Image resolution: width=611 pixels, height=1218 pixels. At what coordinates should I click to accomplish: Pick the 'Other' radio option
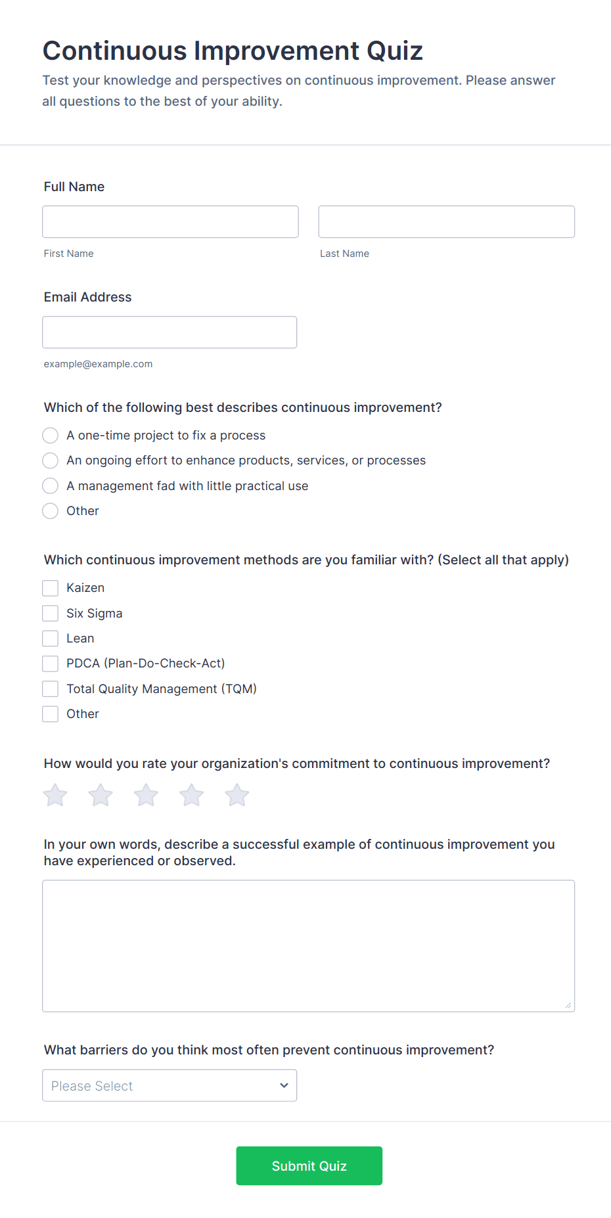pyautogui.click(x=50, y=510)
